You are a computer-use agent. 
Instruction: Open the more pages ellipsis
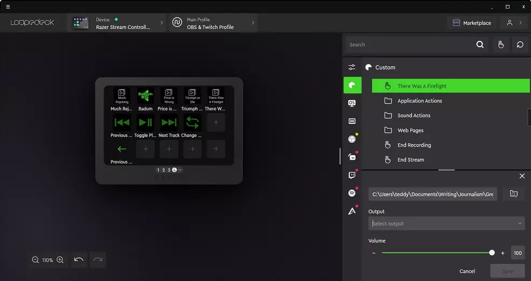tap(180, 170)
